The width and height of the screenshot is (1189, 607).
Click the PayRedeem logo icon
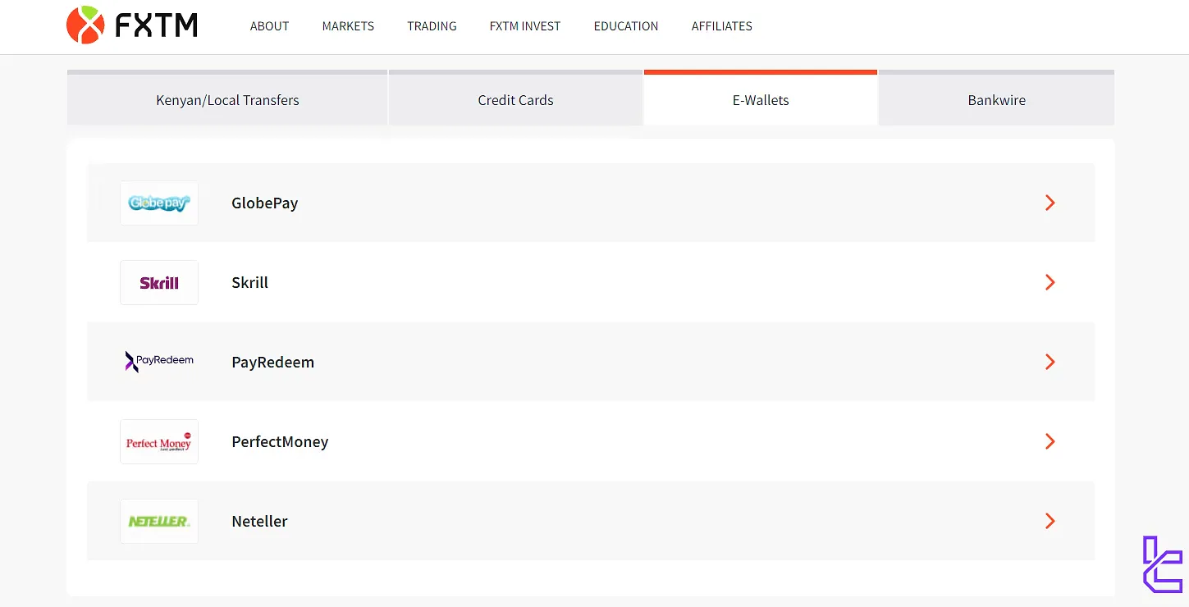tap(159, 362)
